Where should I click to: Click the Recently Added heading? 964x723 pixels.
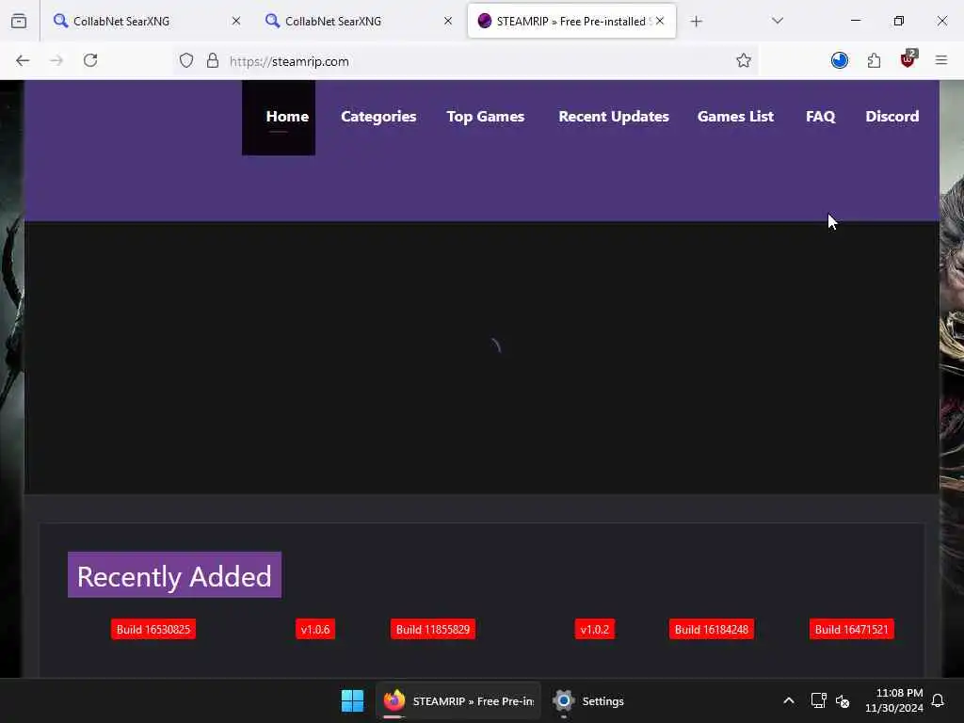pyautogui.click(x=174, y=575)
